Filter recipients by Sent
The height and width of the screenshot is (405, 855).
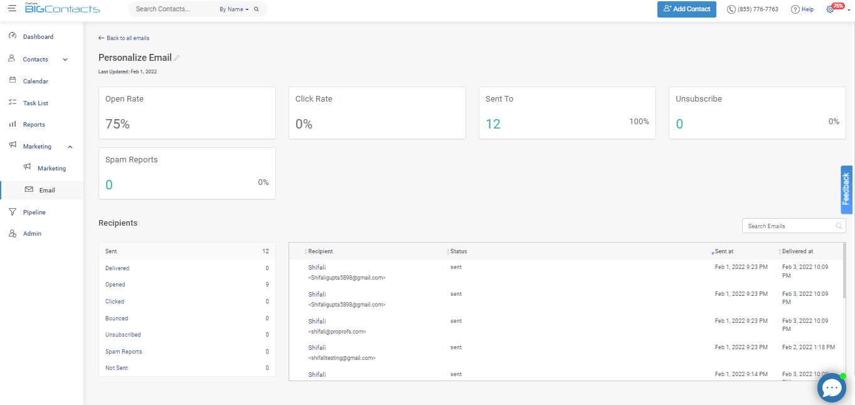click(187, 251)
